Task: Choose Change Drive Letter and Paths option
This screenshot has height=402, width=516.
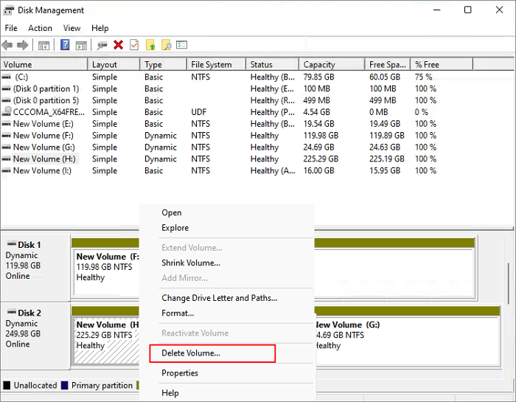Action: [x=219, y=298]
